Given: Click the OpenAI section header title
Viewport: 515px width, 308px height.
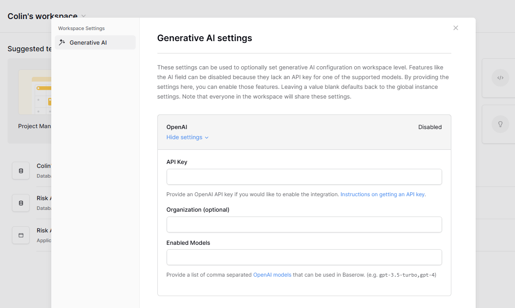Looking at the screenshot, I should (176, 127).
